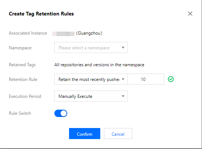Click the 'All repositories and versions' text
The image size is (202, 149).
pyautogui.click(x=99, y=65)
